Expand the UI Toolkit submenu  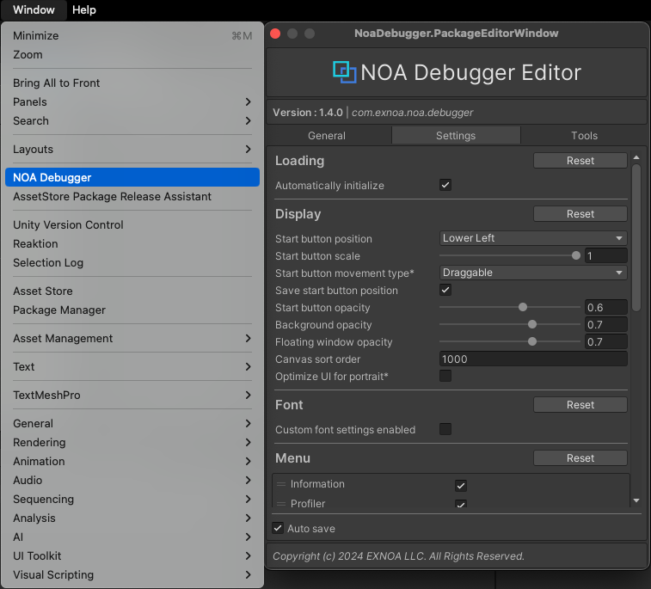132,555
